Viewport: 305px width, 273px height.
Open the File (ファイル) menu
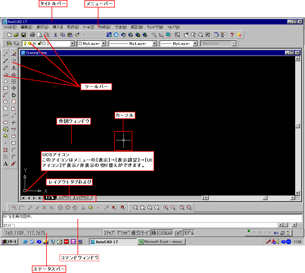10,27
